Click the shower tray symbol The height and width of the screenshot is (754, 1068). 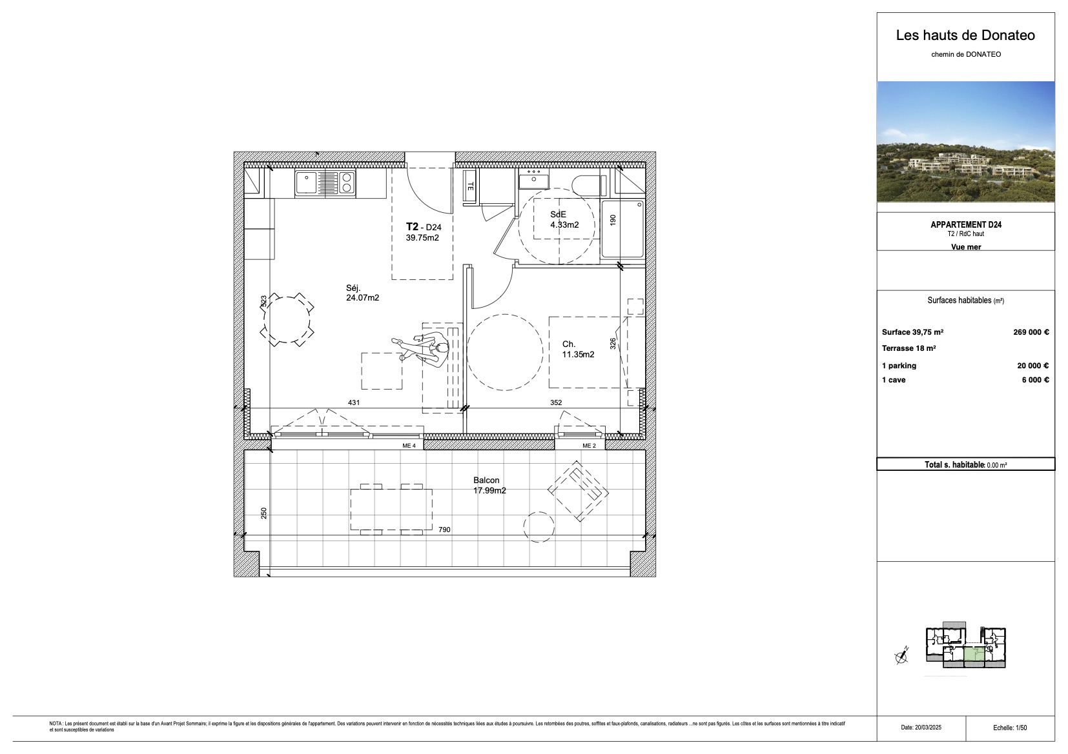tap(622, 229)
